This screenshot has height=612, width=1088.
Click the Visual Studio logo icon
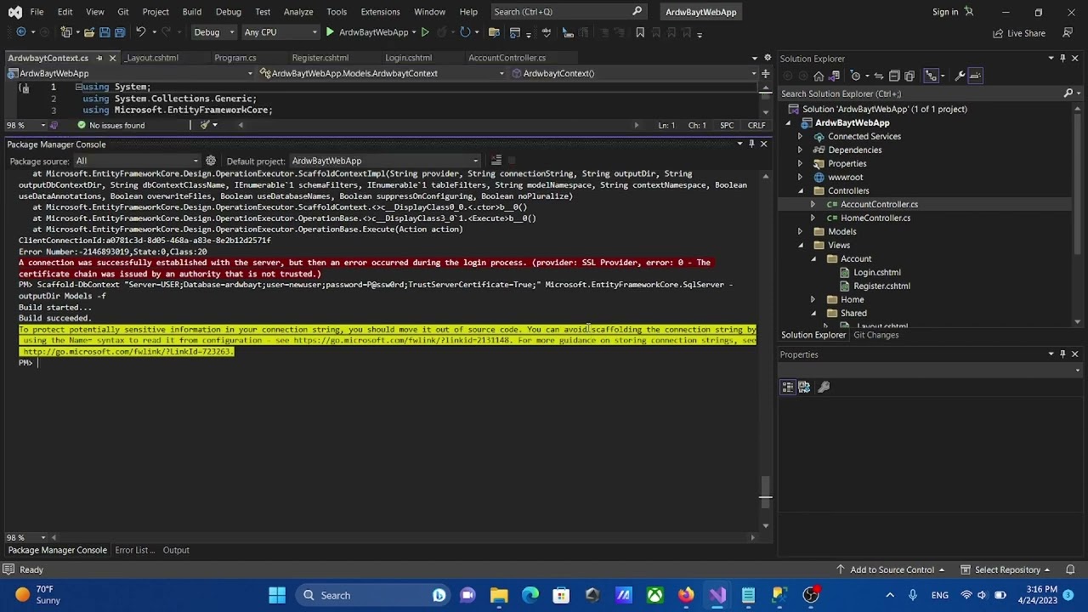(x=14, y=12)
